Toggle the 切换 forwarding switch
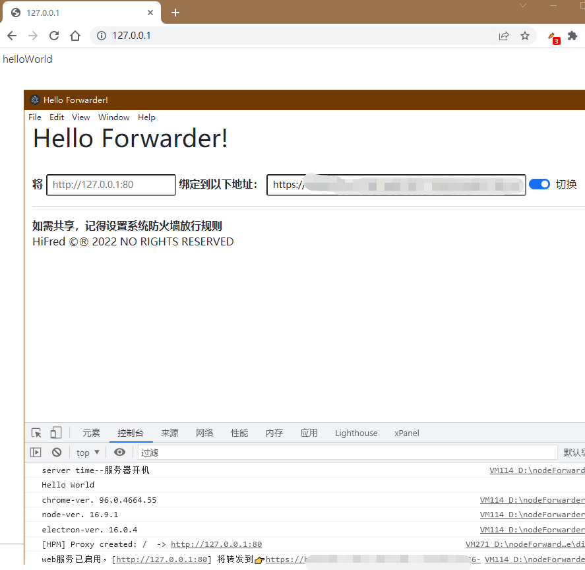The height and width of the screenshot is (570, 585). (539, 184)
